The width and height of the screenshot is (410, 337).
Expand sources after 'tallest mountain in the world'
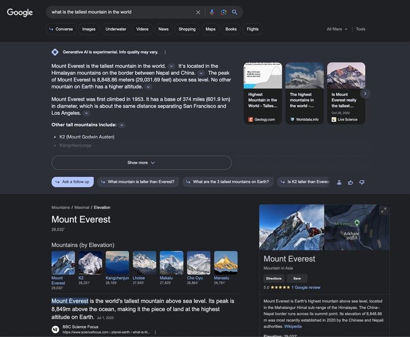pos(171,66)
